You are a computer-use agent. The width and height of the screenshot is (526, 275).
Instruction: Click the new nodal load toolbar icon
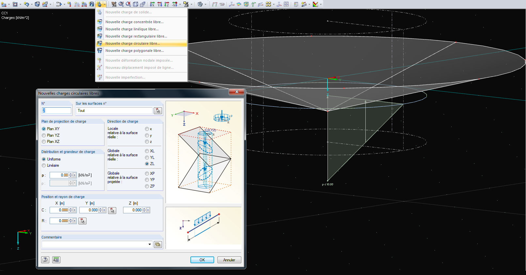[69, 4]
